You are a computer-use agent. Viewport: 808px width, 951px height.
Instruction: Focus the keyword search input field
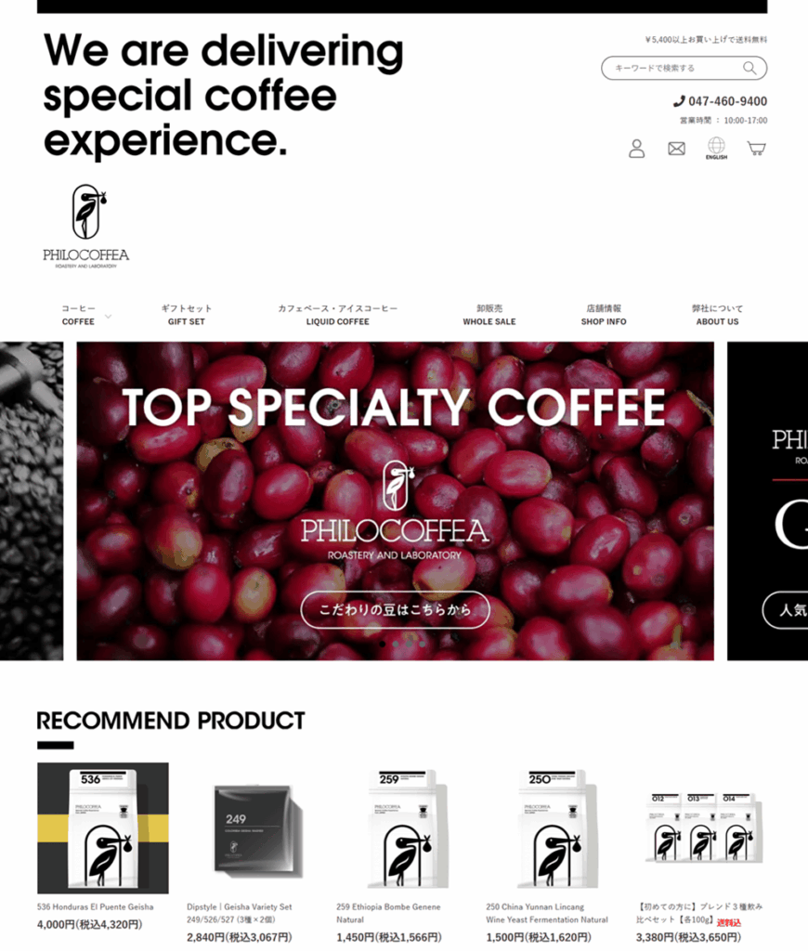coord(673,68)
